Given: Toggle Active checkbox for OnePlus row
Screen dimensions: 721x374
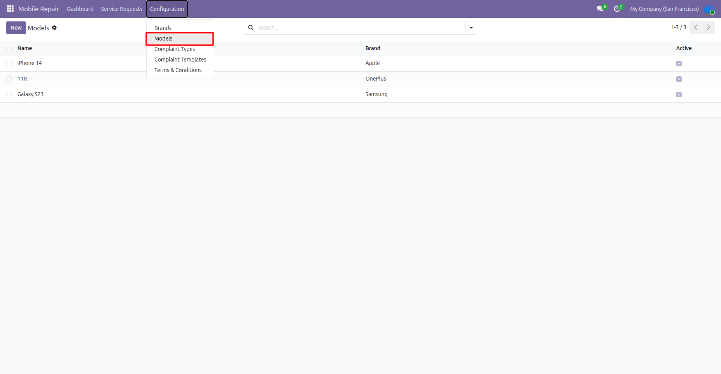Looking at the screenshot, I should coord(679,79).
